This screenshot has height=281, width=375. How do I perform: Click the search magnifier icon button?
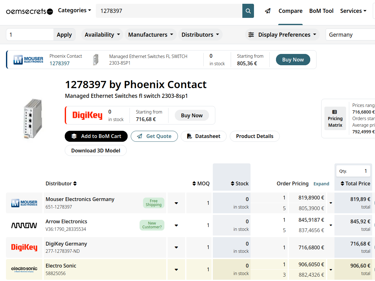tap(248, 11)
